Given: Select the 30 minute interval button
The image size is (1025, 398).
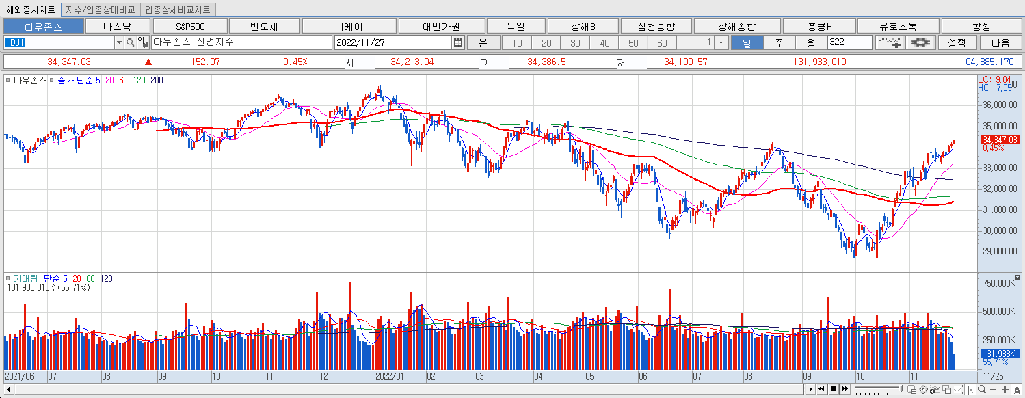Looking at the screenshot, I should click(575, 42).
